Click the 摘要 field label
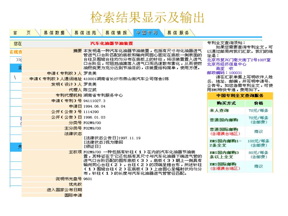The width and height of the screenshot is (288, 216). (x=77, y=51)
